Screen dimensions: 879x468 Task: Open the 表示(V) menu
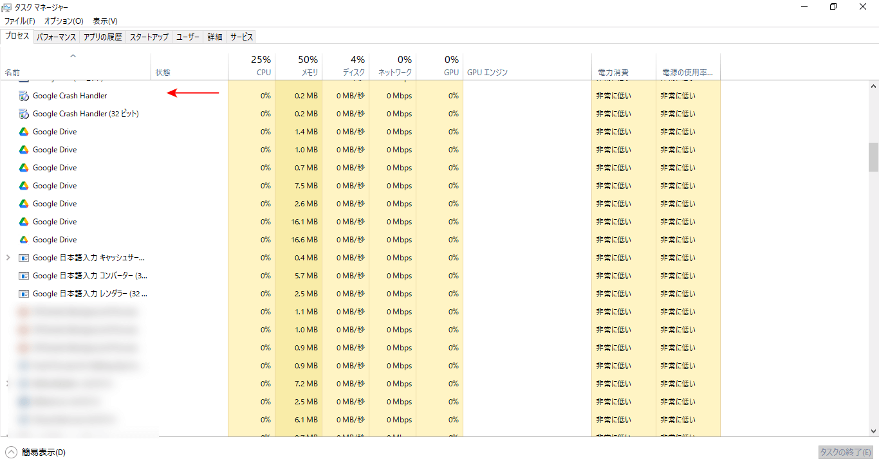click(x=105, y=21)
